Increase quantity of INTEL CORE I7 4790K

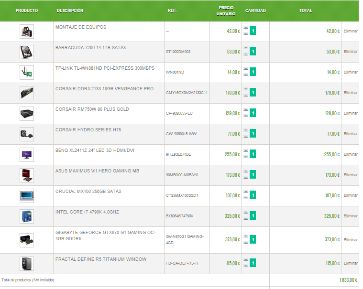click(x=246, y=213)
